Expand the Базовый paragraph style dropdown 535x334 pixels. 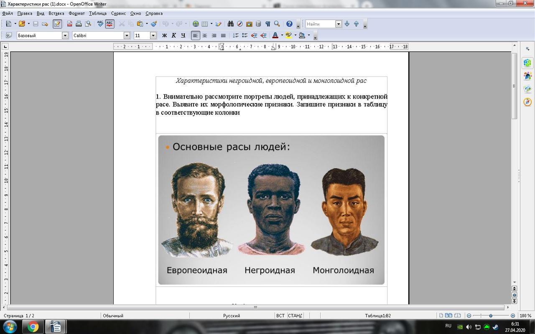point(65,35)
